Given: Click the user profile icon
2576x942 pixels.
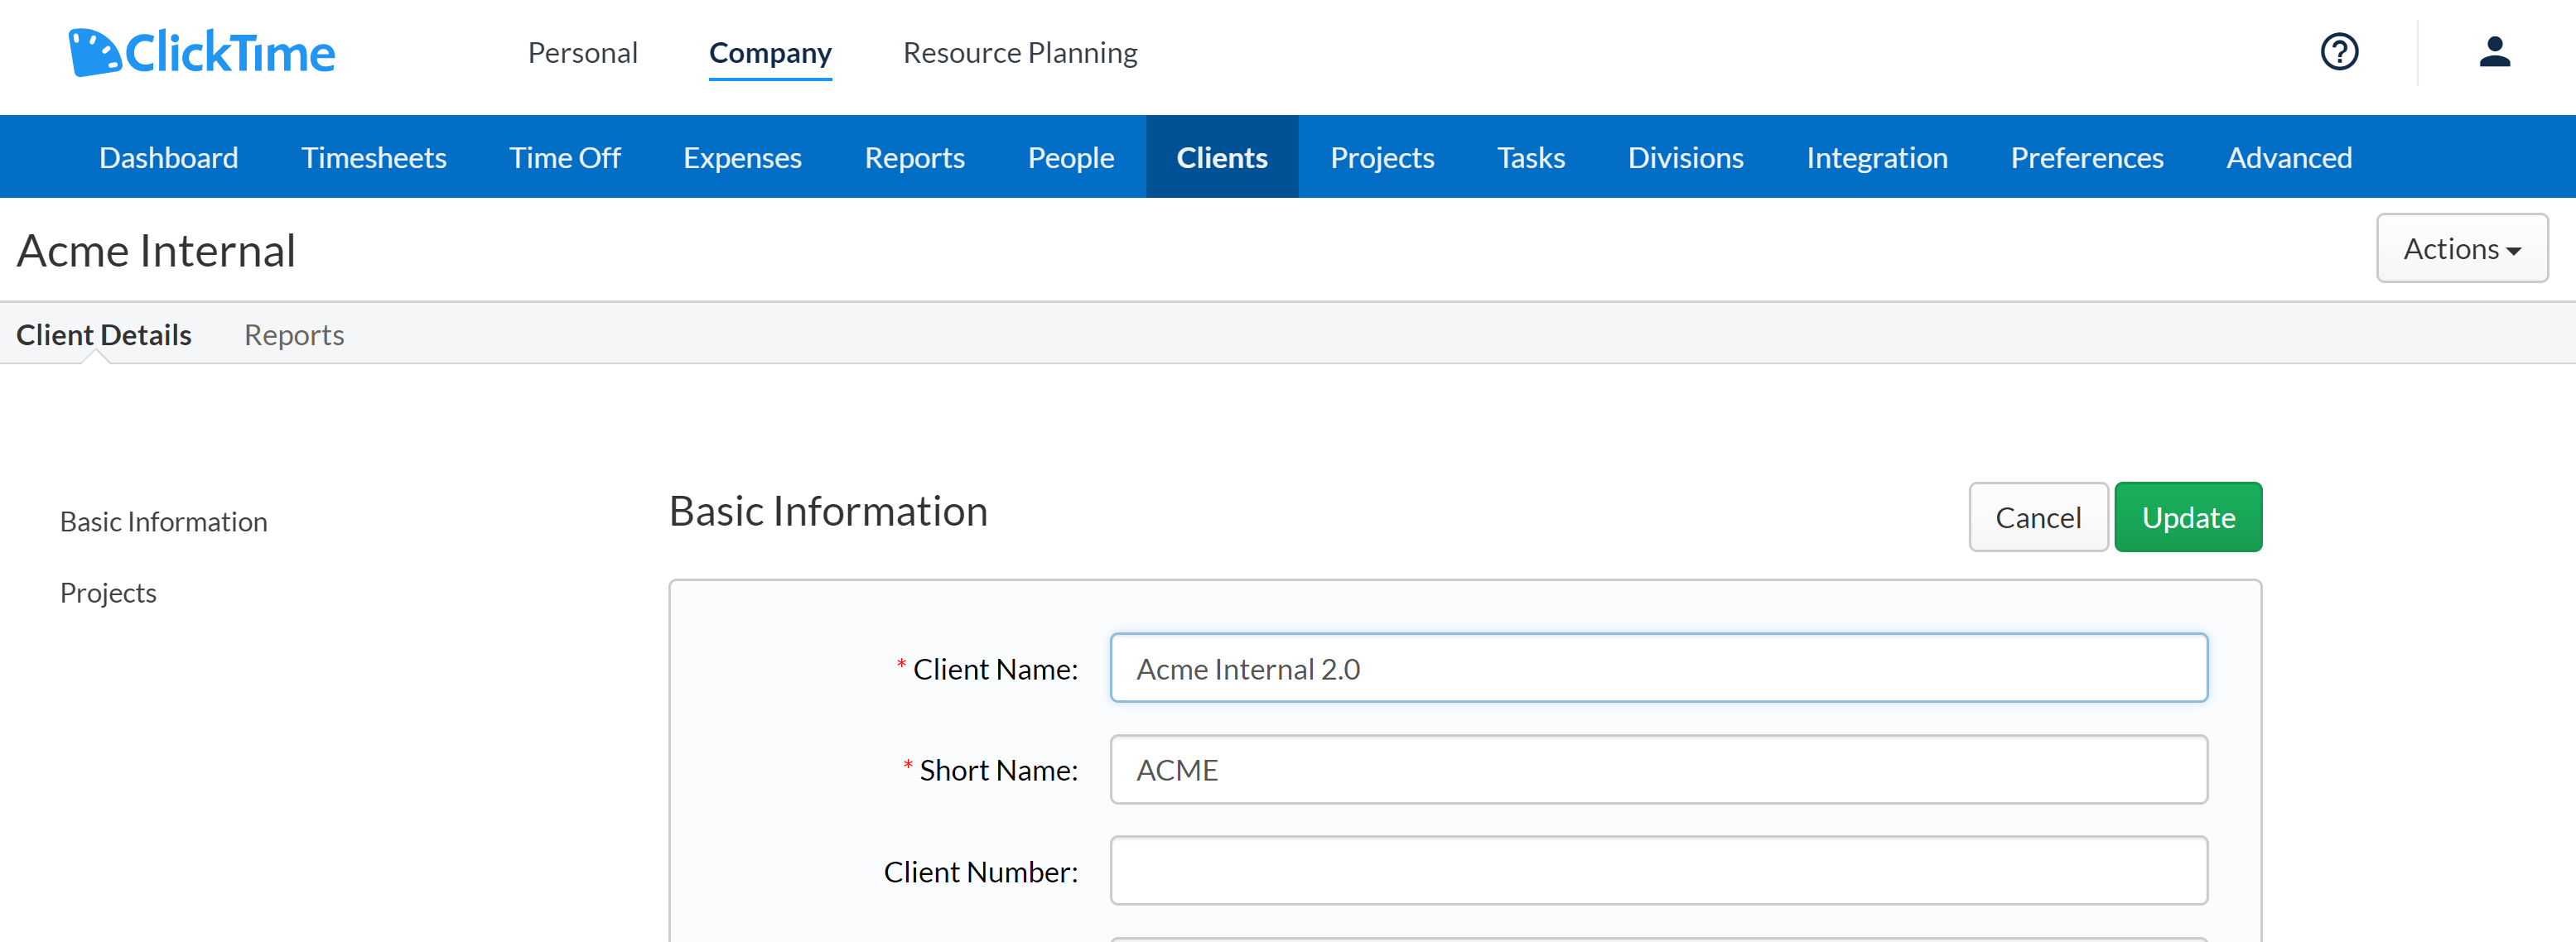Looking at the screenshot, I should tap(2495, 52).
